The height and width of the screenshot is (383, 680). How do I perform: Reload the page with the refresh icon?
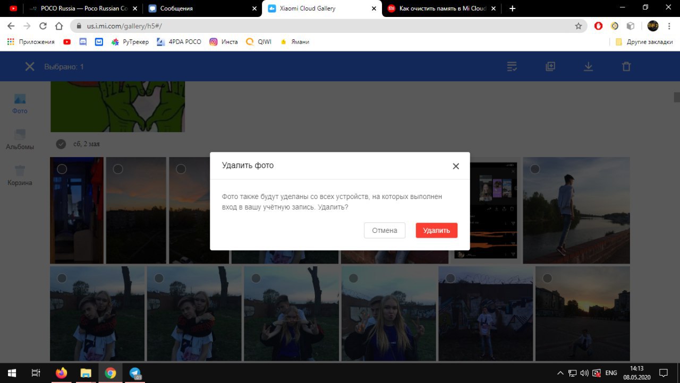click(43, 25)
